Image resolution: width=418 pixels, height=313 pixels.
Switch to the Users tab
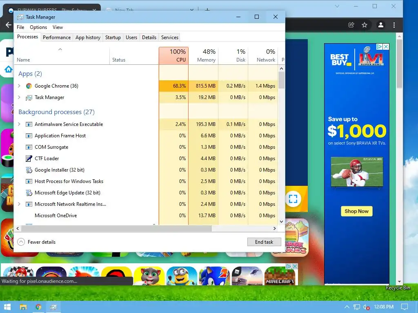tap(131, 37)
